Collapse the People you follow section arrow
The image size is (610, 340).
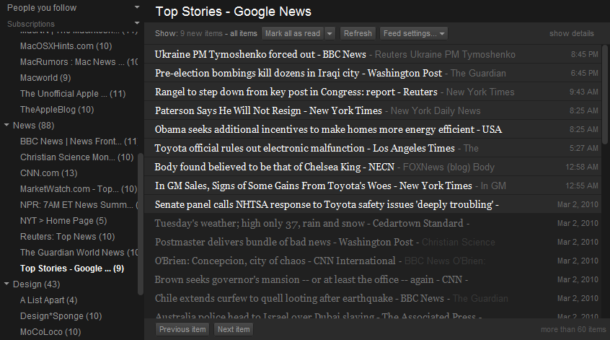click(136, 7)
